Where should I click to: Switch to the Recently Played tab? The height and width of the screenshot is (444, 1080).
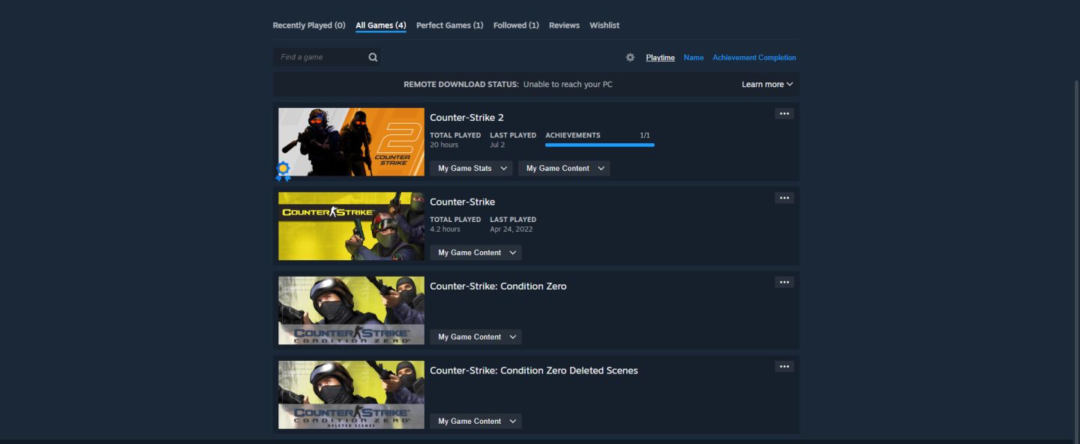tap(309, 25)
